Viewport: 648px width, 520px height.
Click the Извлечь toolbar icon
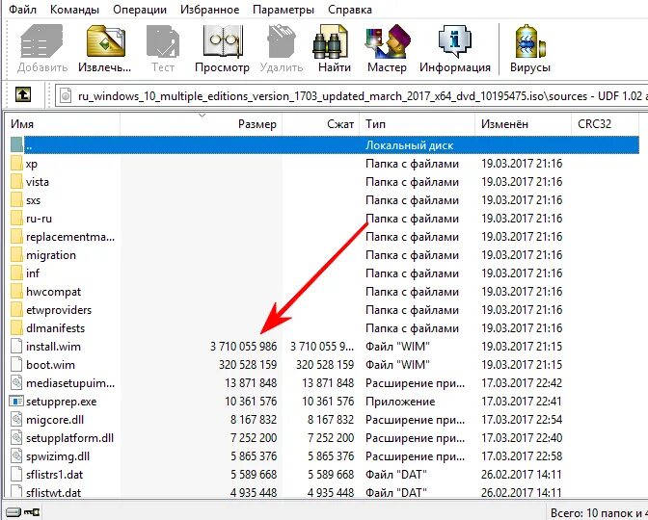click(x=105, y=41)
